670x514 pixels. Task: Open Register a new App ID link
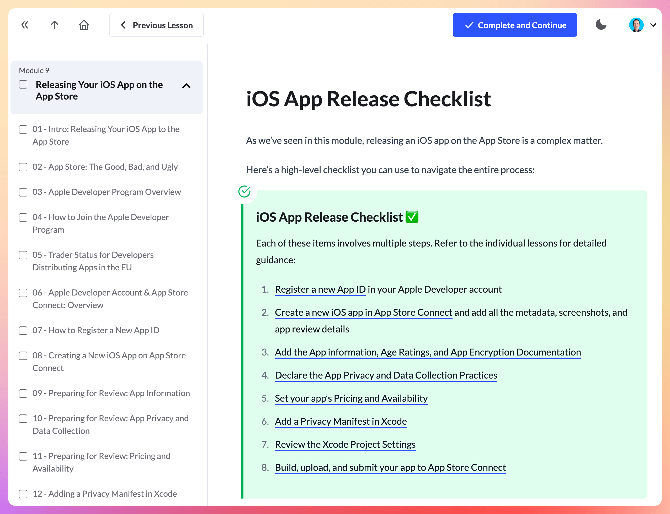pos(320,289)
